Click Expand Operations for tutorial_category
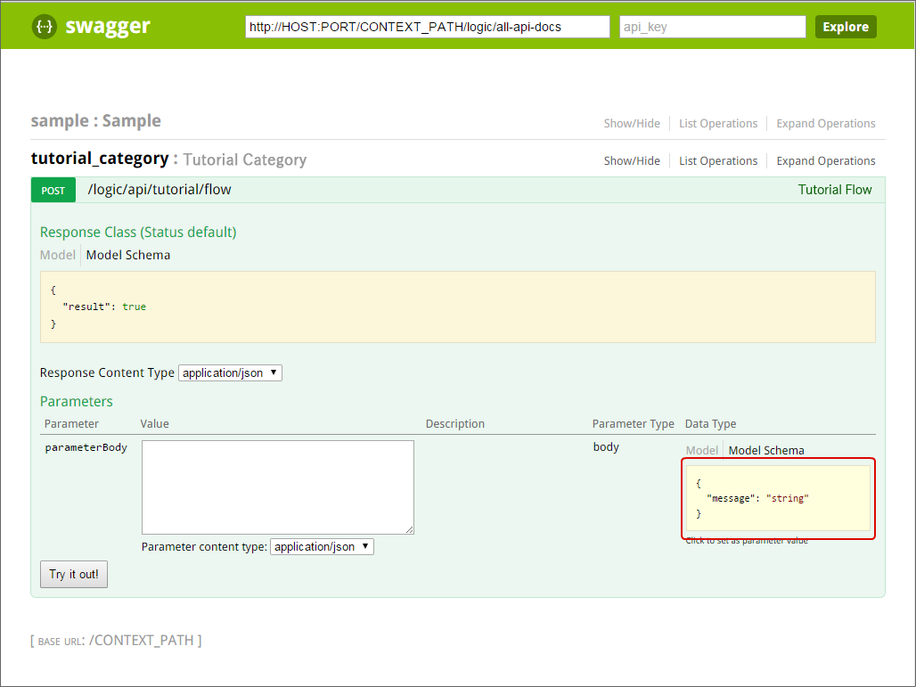Viewport: 916px width, 687px height. tap(825, 160)
